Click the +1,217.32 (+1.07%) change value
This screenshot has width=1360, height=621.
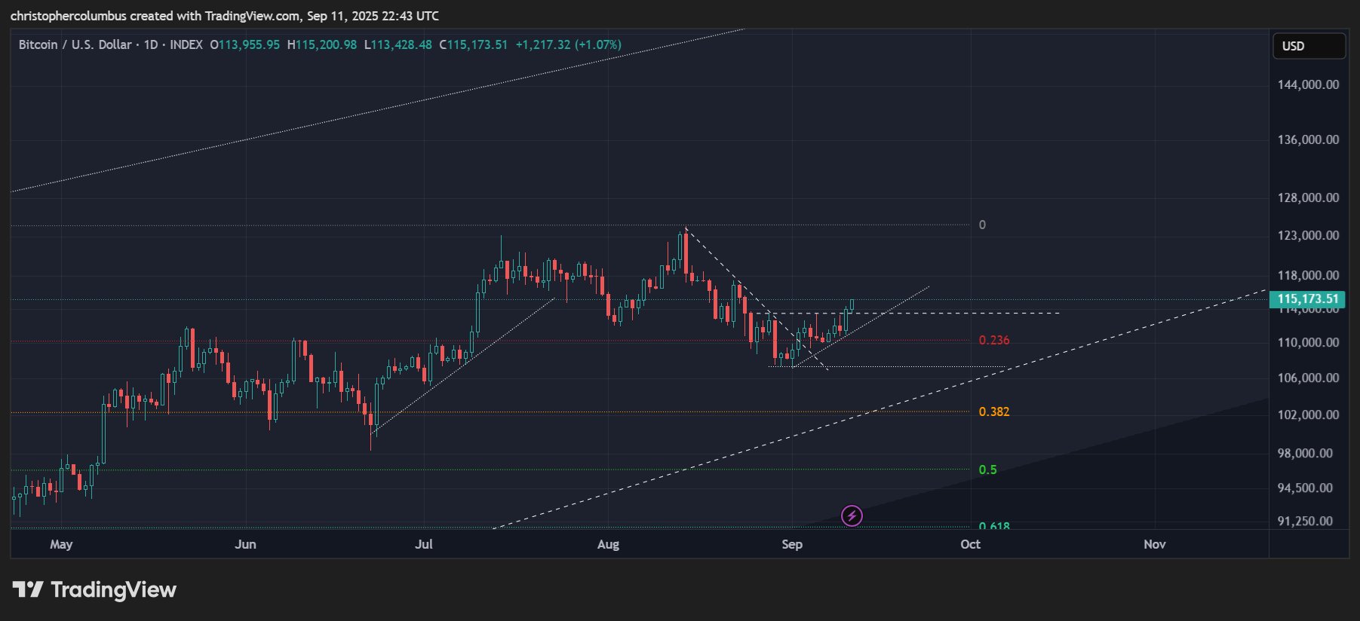[x=568, y=45]
